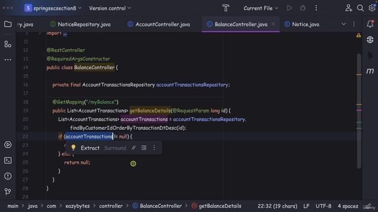Screen dimensions: 378x212
Task: Open more run actions menu
Action: (x=316, y=8)
